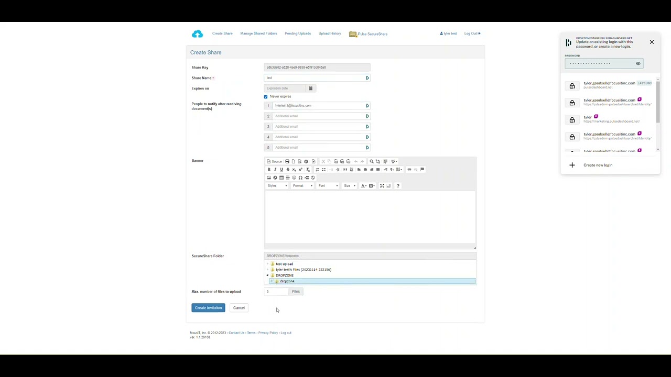Insert block quote in Banner editor
Screen dimensions: 671x377
click(345, 170)
